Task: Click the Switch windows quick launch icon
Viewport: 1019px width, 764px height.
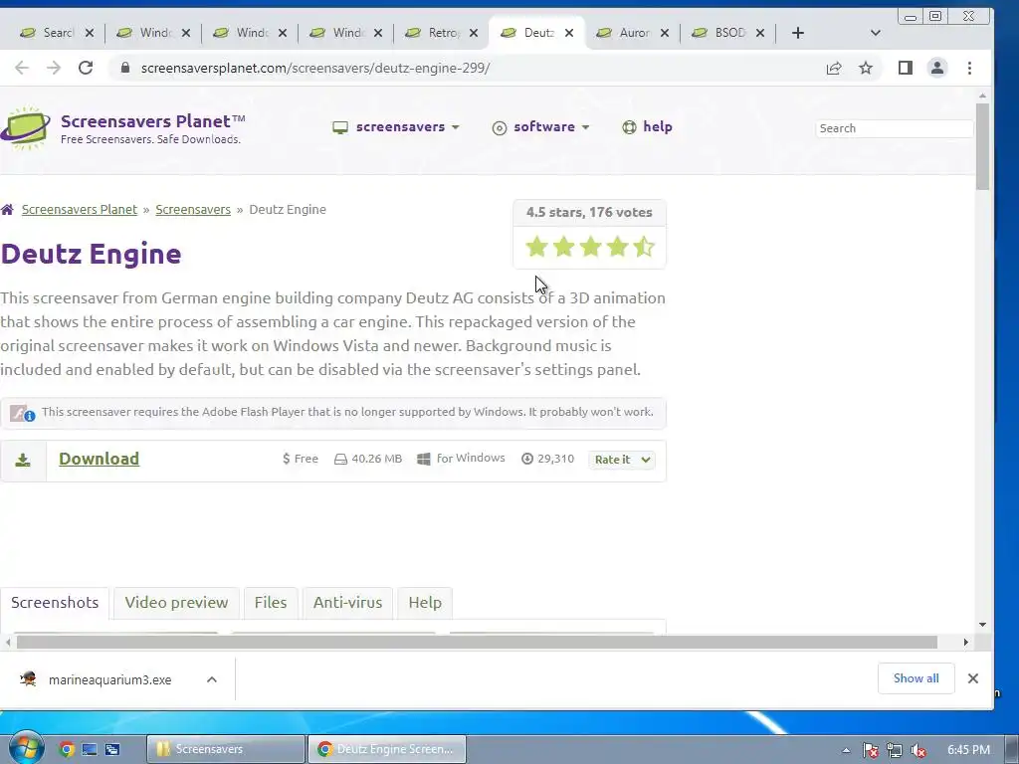Action: pos(111,750)
